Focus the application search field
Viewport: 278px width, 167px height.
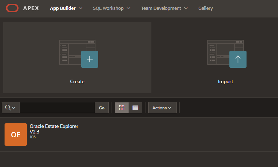pos(57,108)
